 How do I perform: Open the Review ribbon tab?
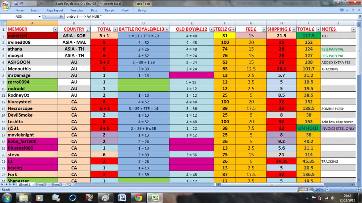tap(110, 10)
